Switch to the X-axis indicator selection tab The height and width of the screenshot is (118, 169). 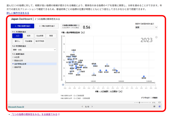coord(47,26)
